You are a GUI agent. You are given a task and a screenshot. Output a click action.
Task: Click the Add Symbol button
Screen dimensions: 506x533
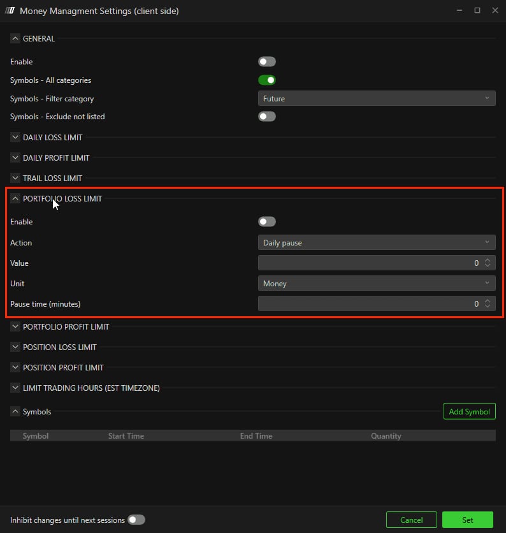pos(469,411)
